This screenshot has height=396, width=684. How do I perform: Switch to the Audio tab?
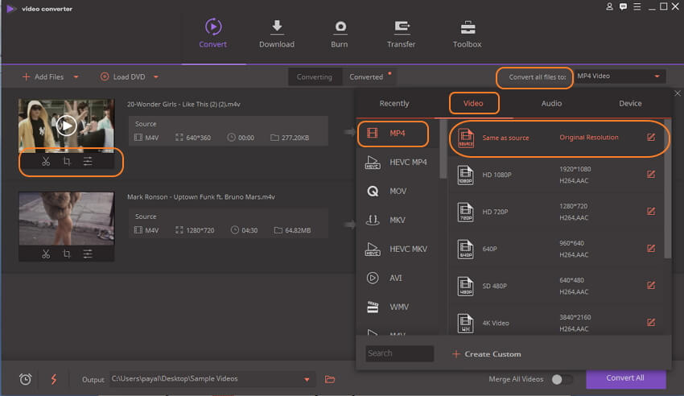pyautogui.click(x=551, y=103)
